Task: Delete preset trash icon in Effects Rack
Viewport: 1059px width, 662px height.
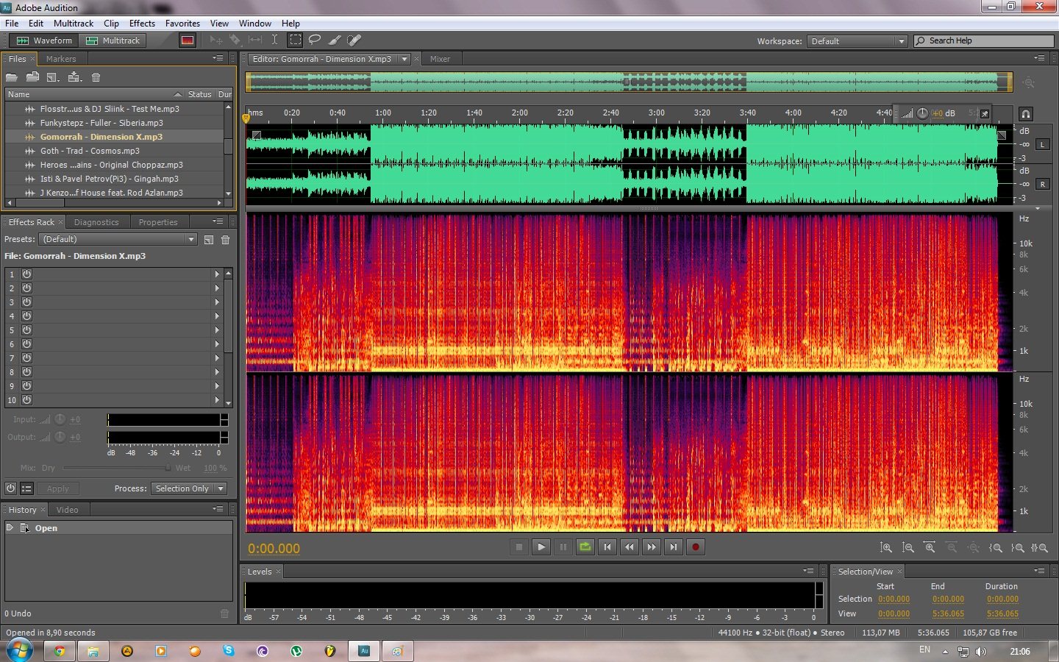Action: pos(226,240)
